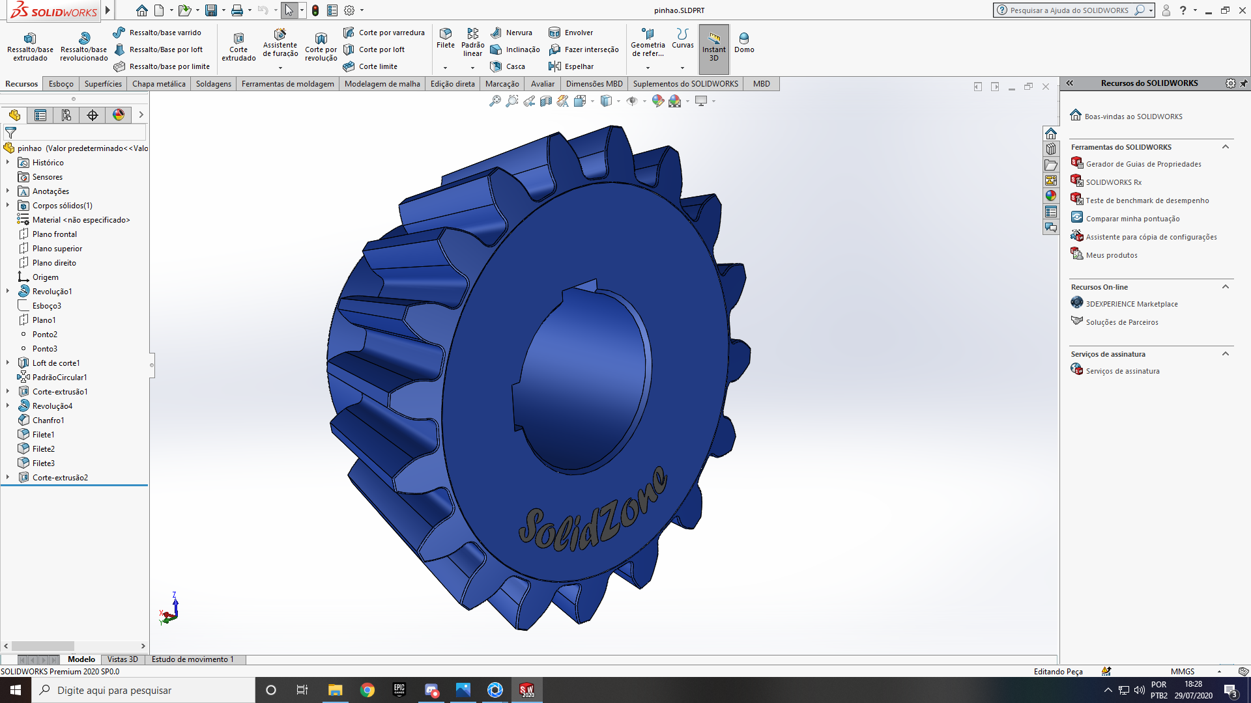
Task: Expand the Revolução1 feature node
Action: pos(8,292)
